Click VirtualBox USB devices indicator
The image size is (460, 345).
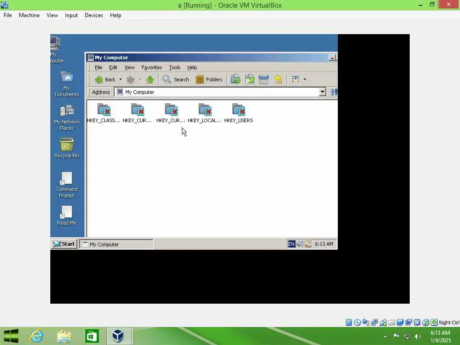point(383,323)
